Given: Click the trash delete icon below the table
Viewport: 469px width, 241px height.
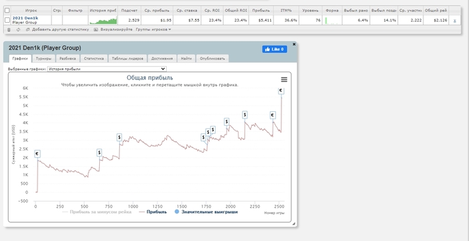Looking at the screenshot, I should click(9, 29).
